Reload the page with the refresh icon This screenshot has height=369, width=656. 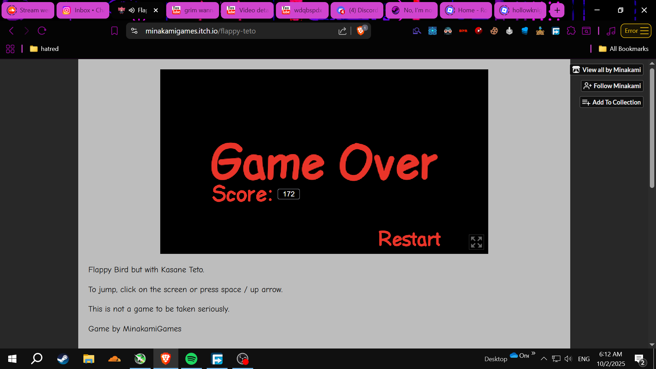coord(42,31)
